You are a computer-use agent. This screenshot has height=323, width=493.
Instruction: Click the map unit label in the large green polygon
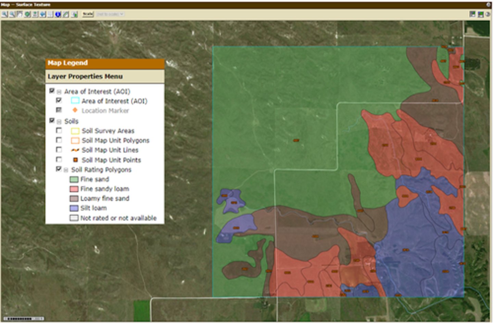click(296, 140)
